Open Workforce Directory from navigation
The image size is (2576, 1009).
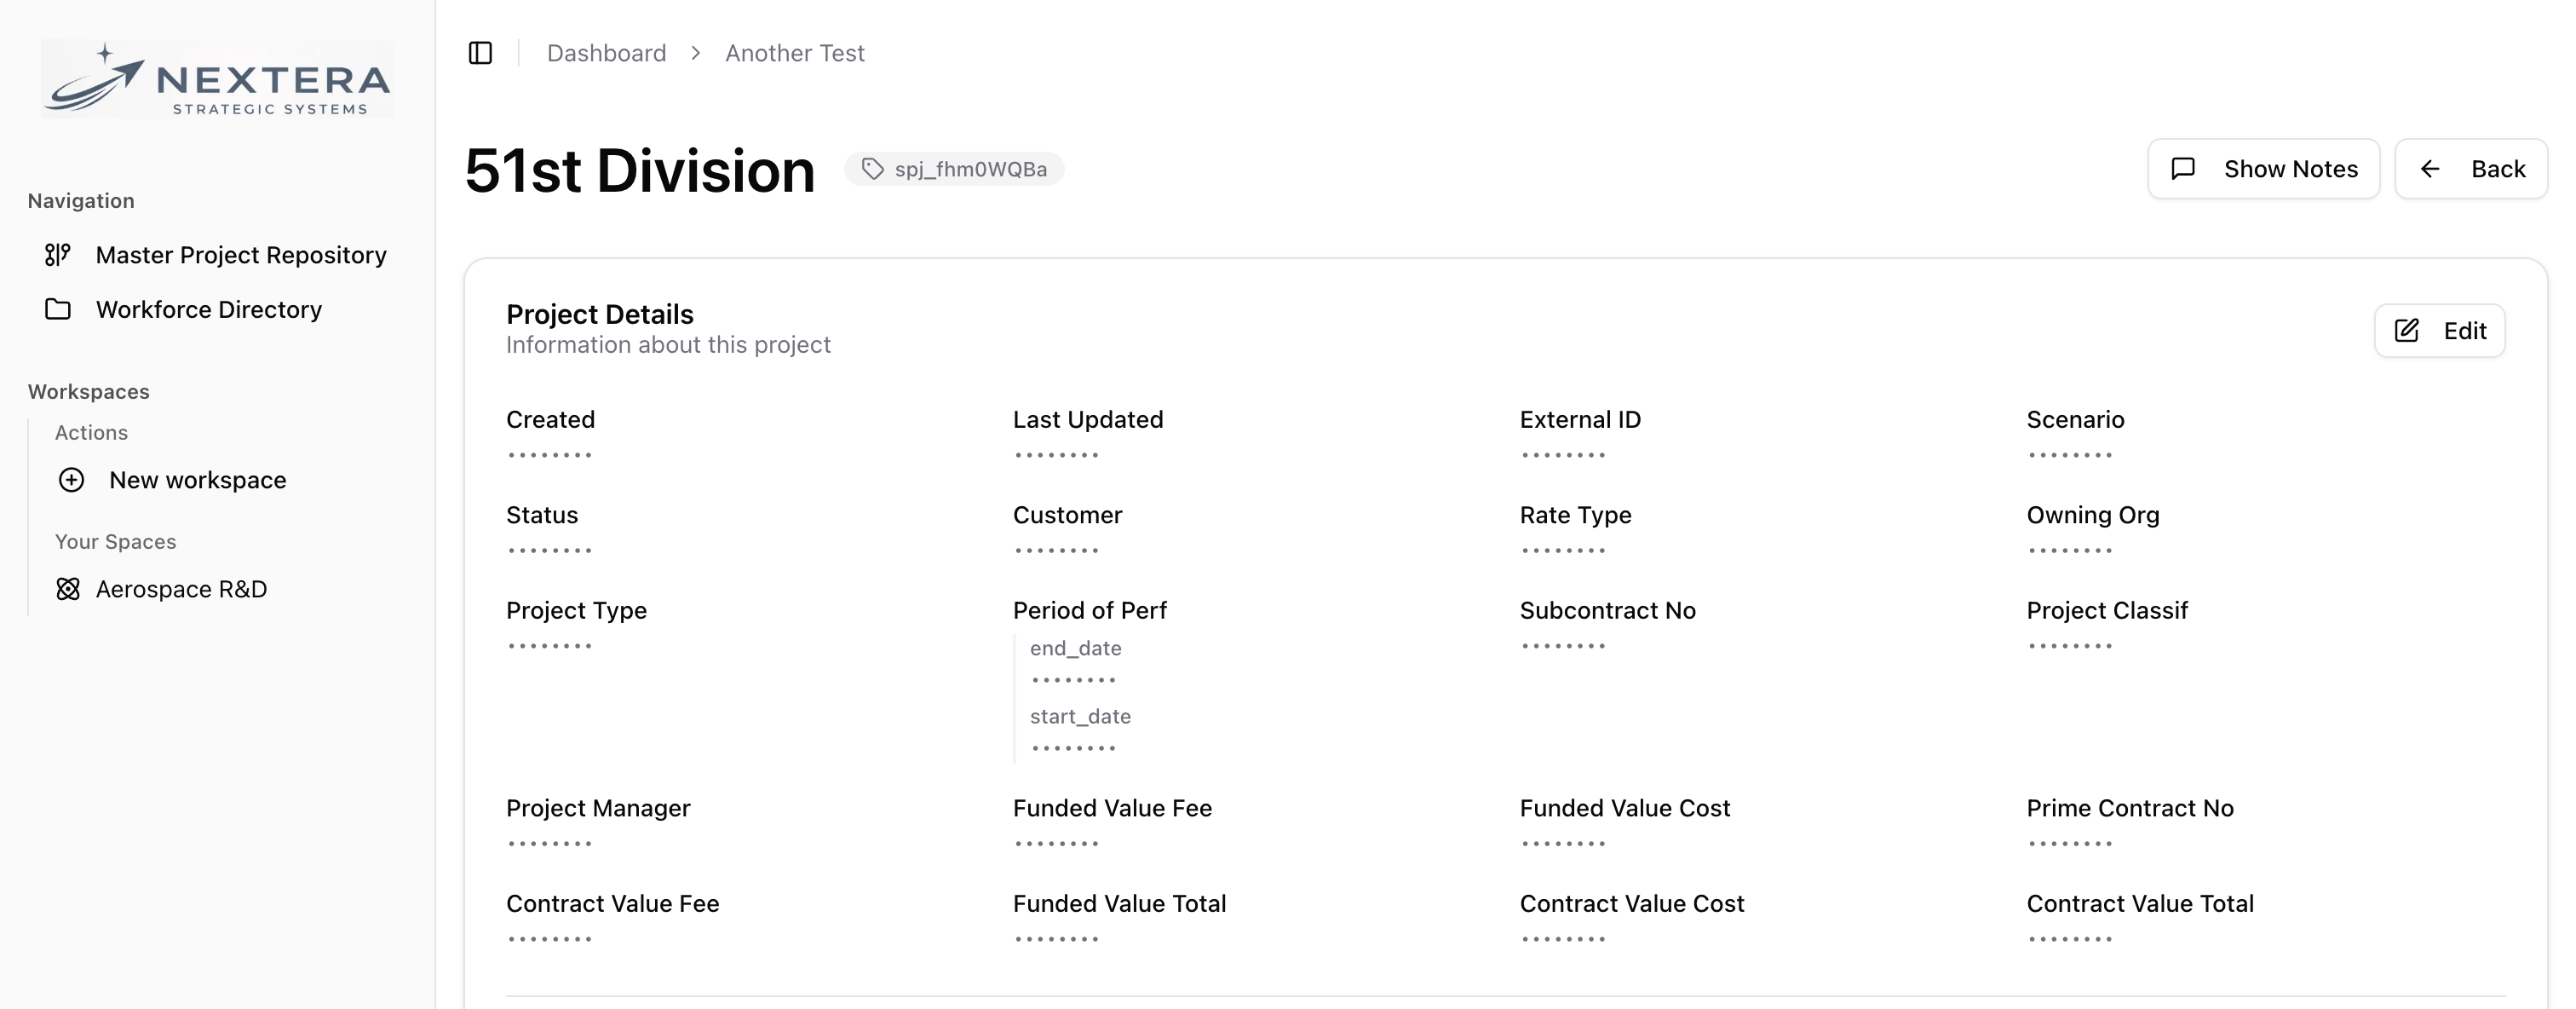pos(208,309)
